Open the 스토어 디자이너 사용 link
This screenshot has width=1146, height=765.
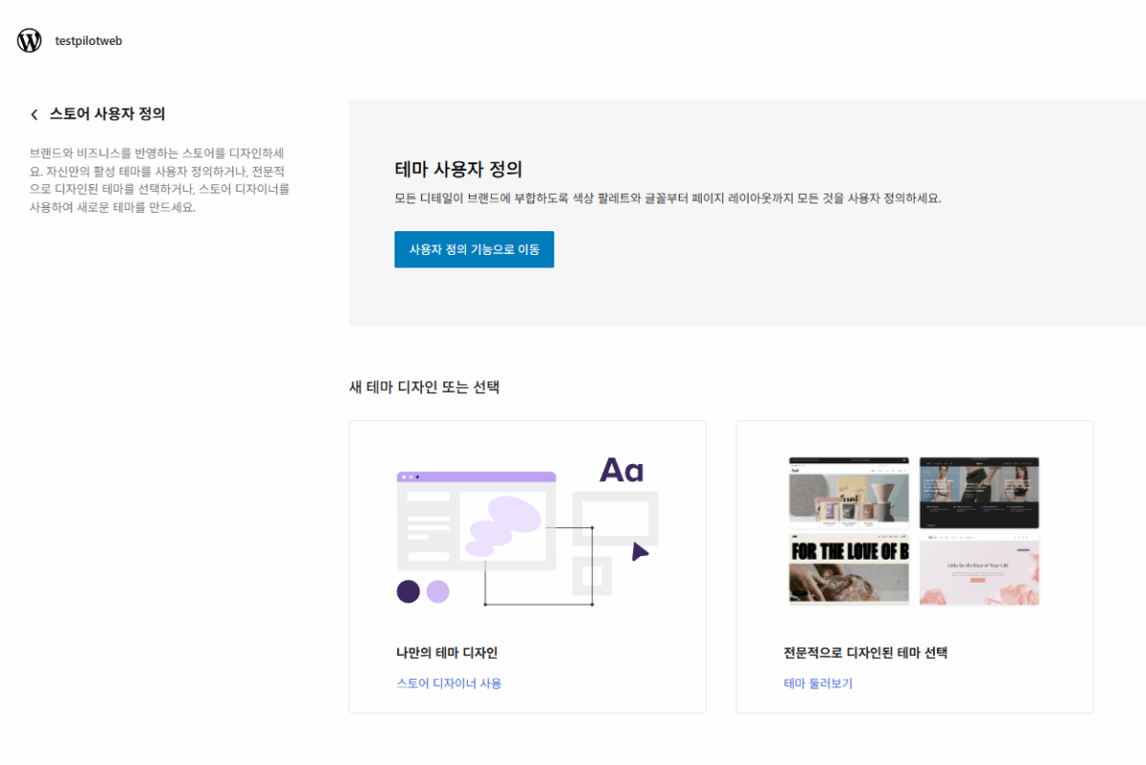(x=449, y=683)
